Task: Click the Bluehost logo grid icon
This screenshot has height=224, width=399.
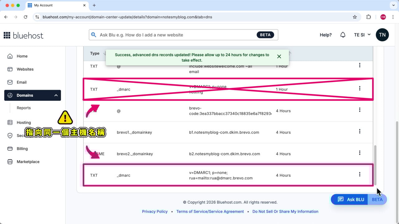Action: pyautogui.click(x=7, y=35)
